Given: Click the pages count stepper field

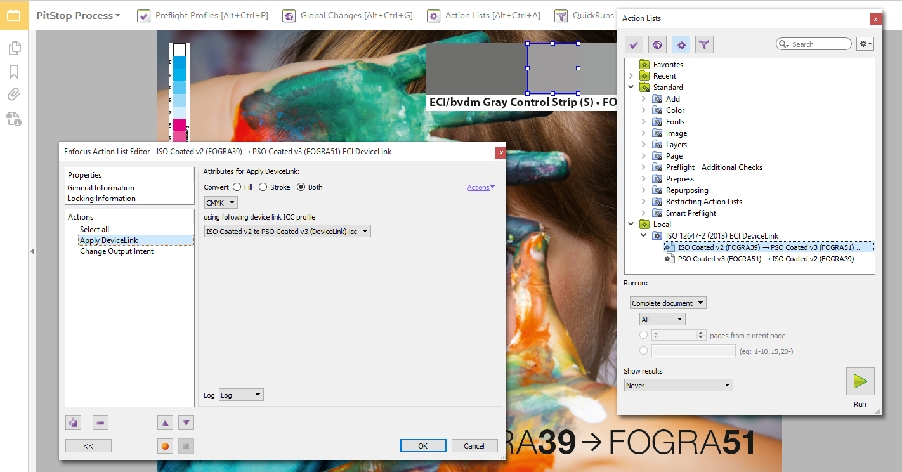Looking at the screenshot, I should 679,335.
